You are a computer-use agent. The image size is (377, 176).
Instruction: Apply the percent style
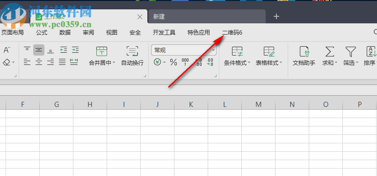coord(174,63)
